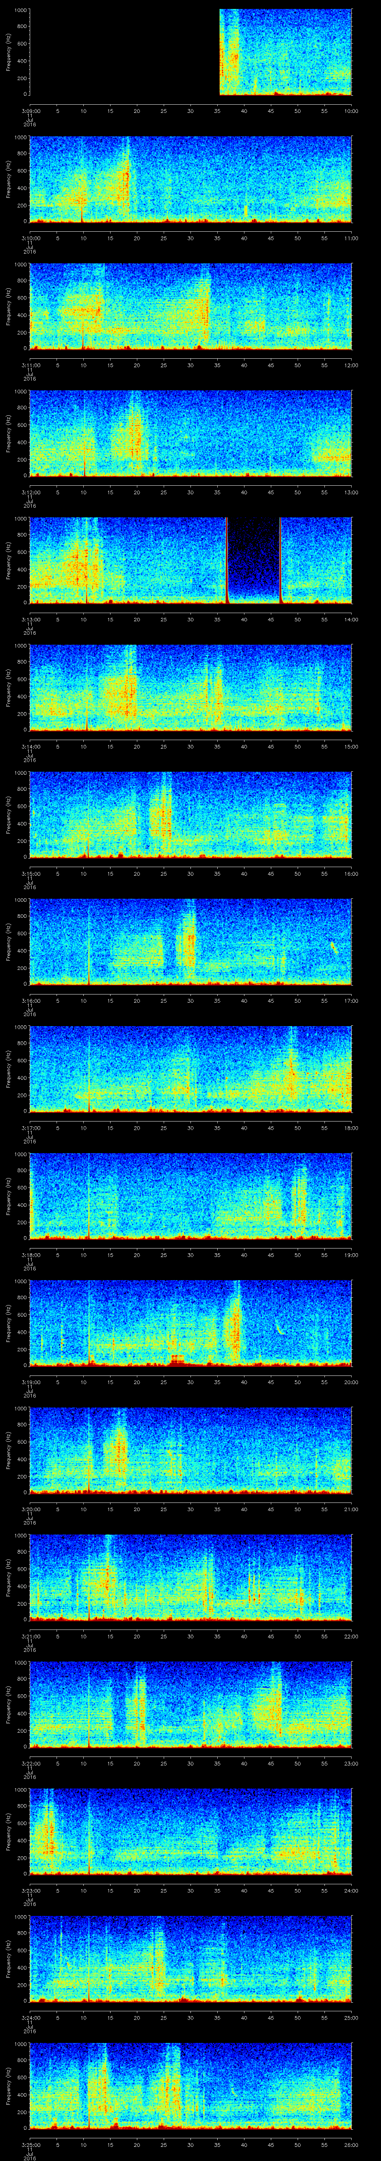381x2161 pixels.
Task: Select the '3:21:00' start time label
Action: [x=30, y=1636]
